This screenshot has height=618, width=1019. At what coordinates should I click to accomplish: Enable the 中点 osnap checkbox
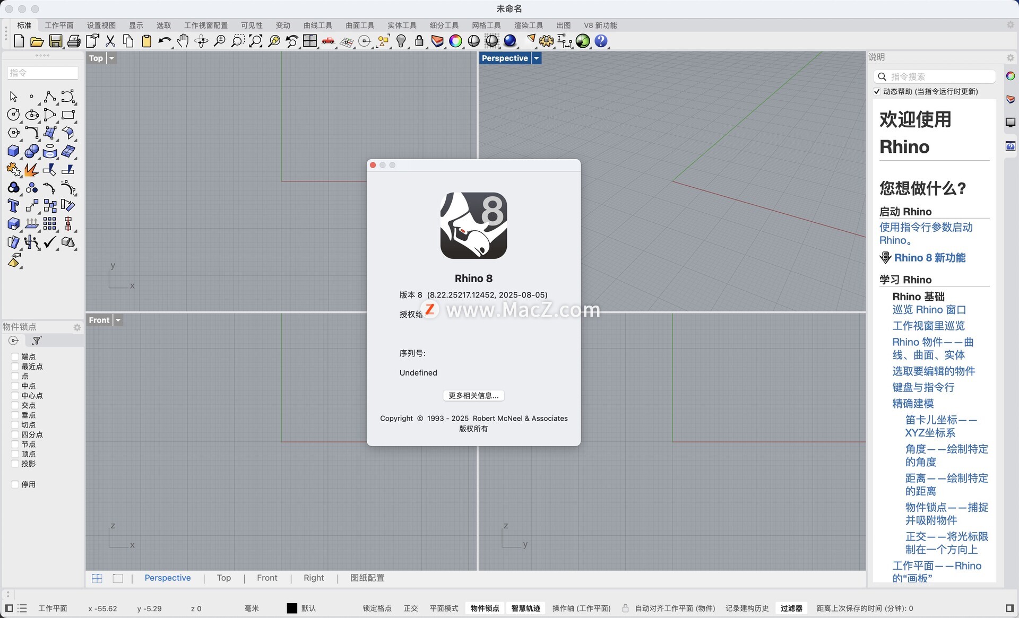15,386
